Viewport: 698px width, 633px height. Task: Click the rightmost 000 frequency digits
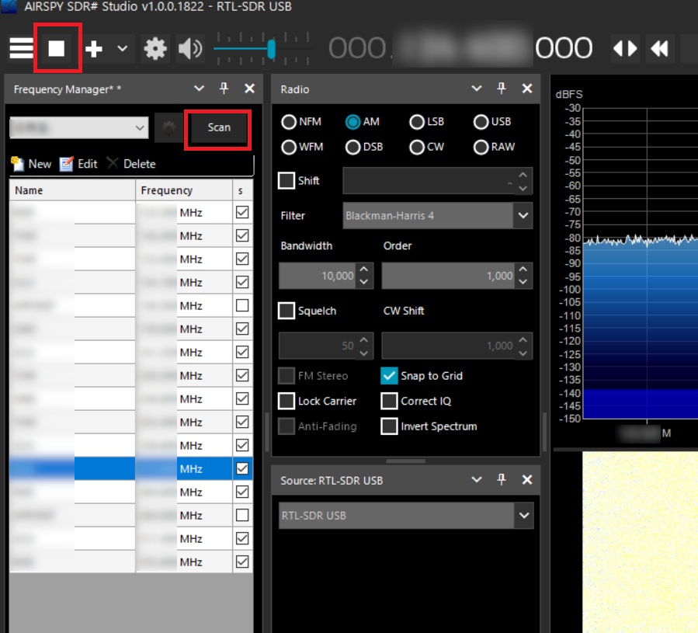pyautogui.click(x=564, y=47)
